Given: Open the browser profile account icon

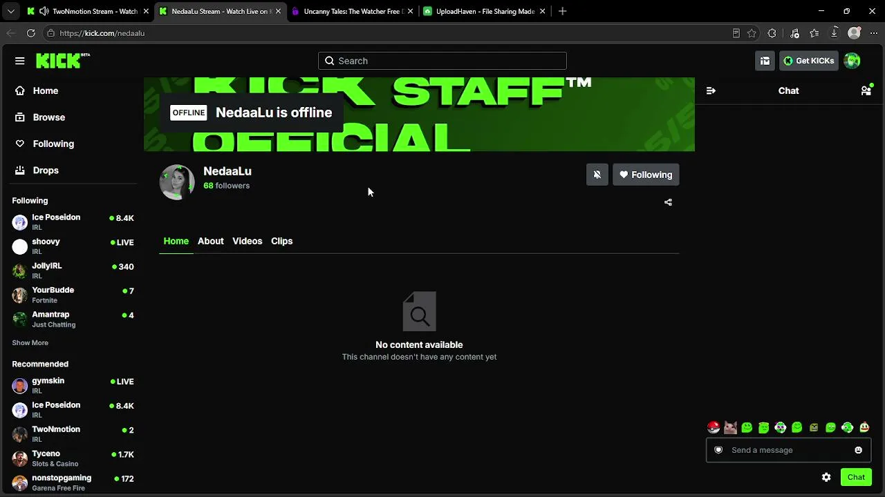Looking at the screenshot, I should [x=855, y=33].
